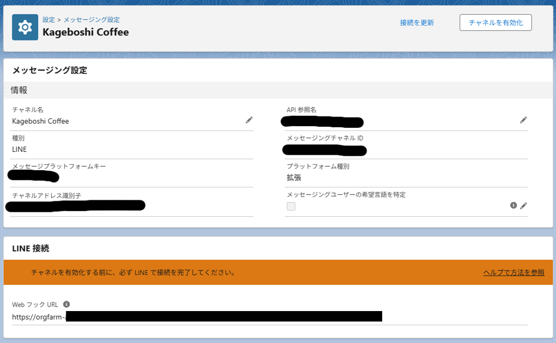
Task: Click the orange warning message about LINE 接続
Action: point(133,272)
